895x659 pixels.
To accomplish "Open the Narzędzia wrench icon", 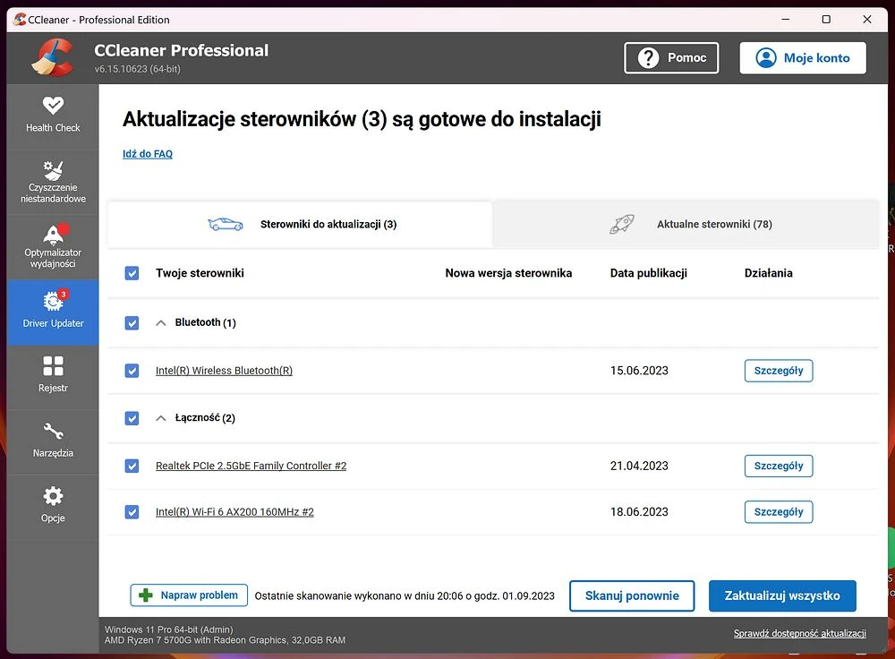I will click(53, 431).
